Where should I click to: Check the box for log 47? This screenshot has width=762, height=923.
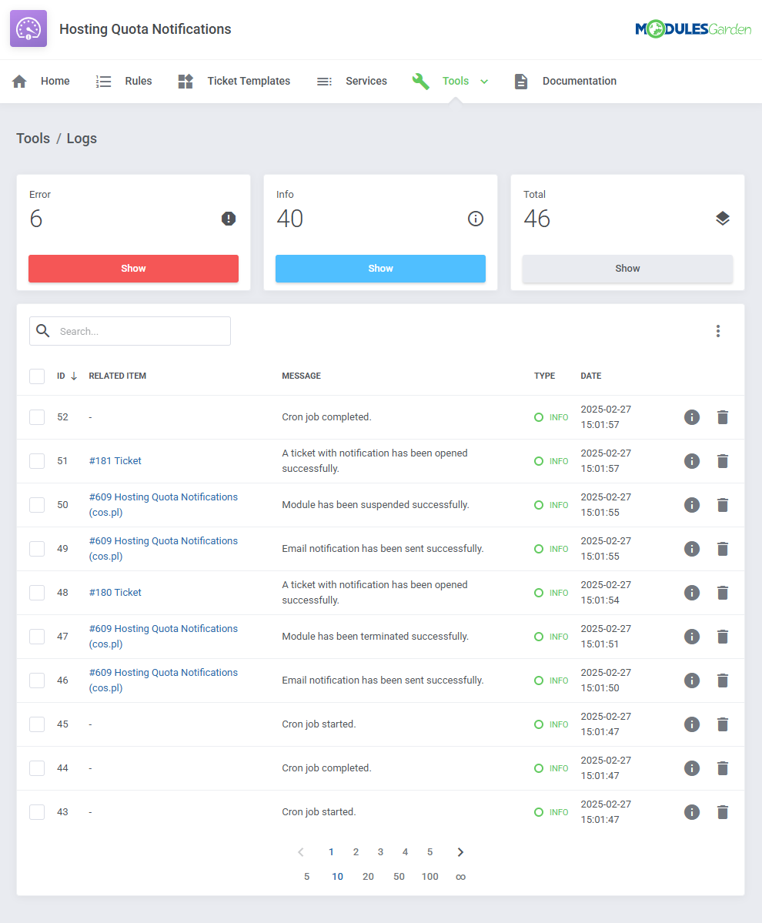(x=37, y=637)
